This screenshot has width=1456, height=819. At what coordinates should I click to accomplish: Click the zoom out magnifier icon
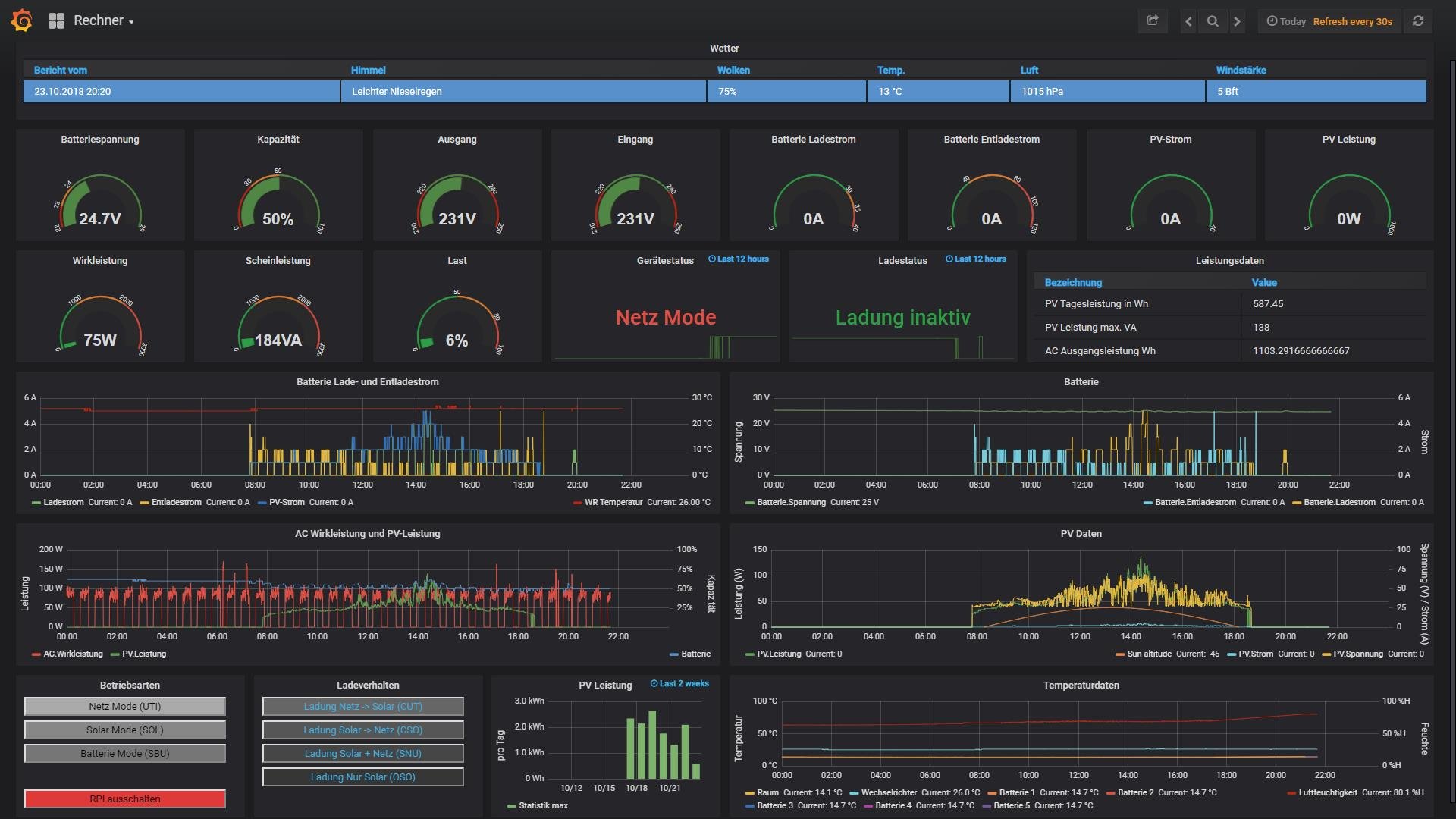tap(1213, 21)
